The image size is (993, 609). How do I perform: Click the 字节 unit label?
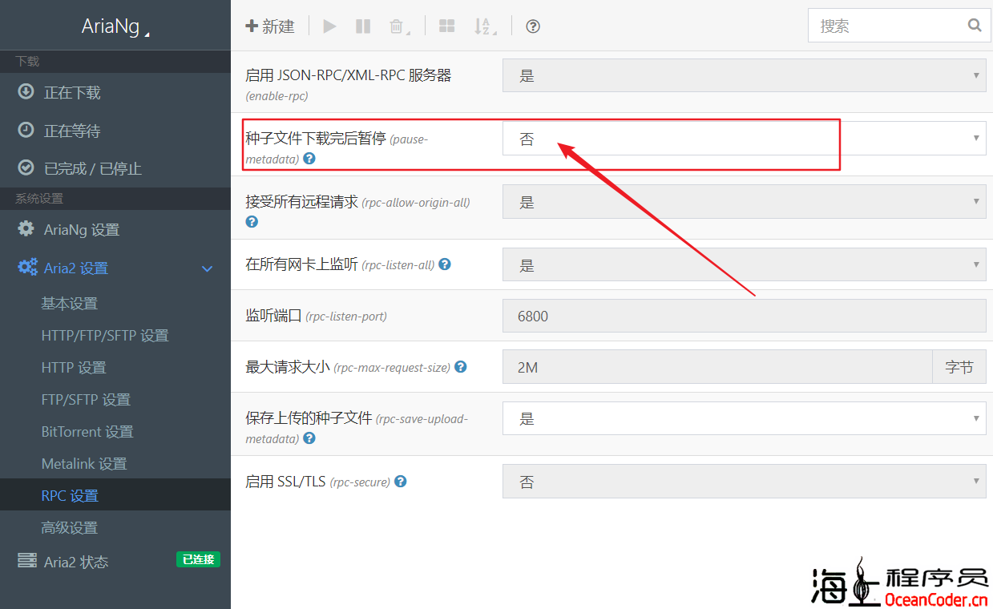(959, 368)
